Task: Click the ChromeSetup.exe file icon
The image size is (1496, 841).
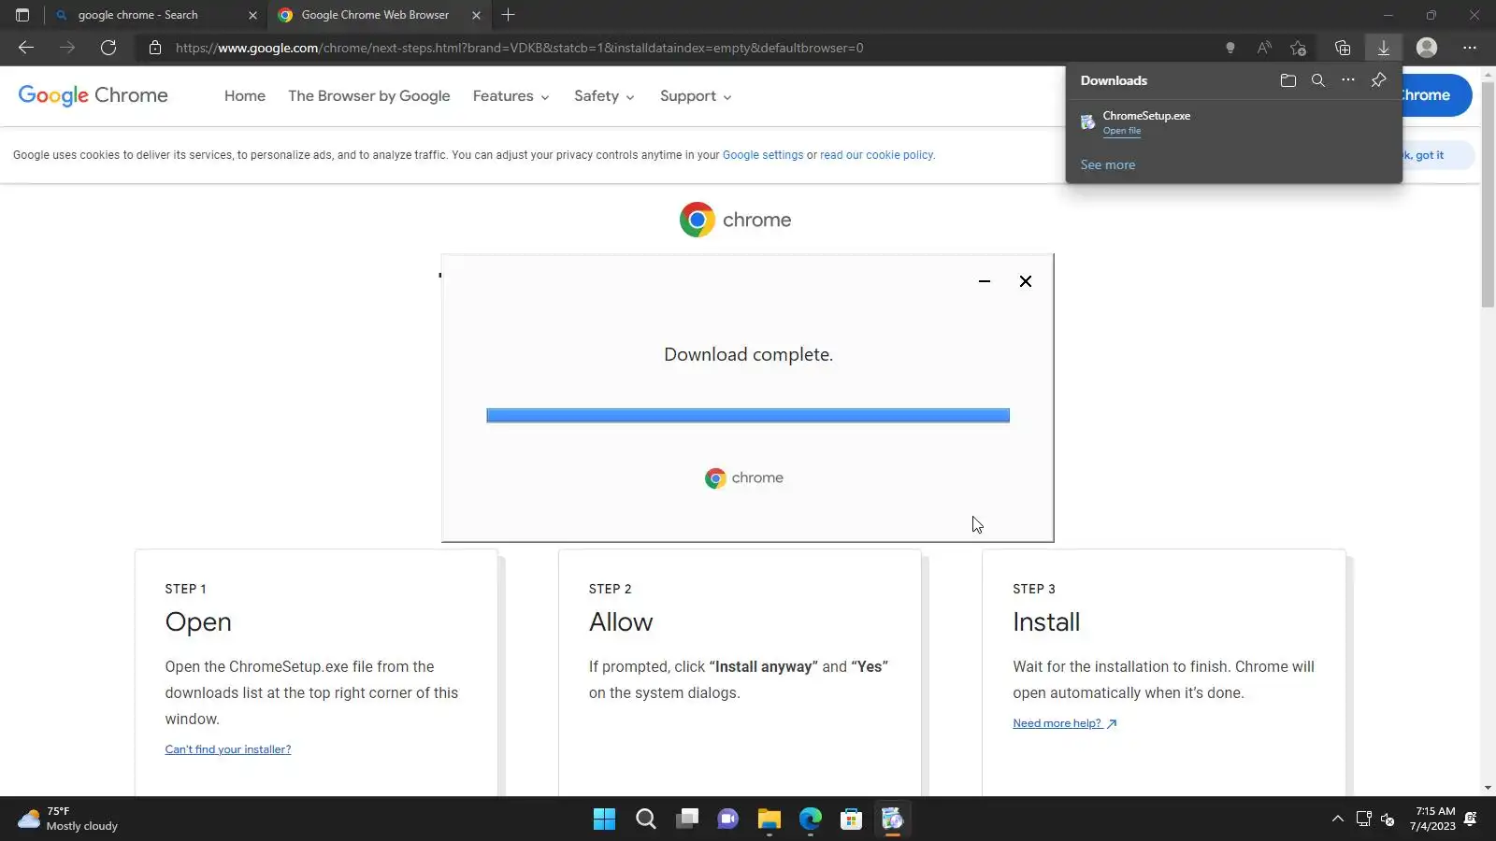Action: pyautogui.click(x=1088, y=122)
